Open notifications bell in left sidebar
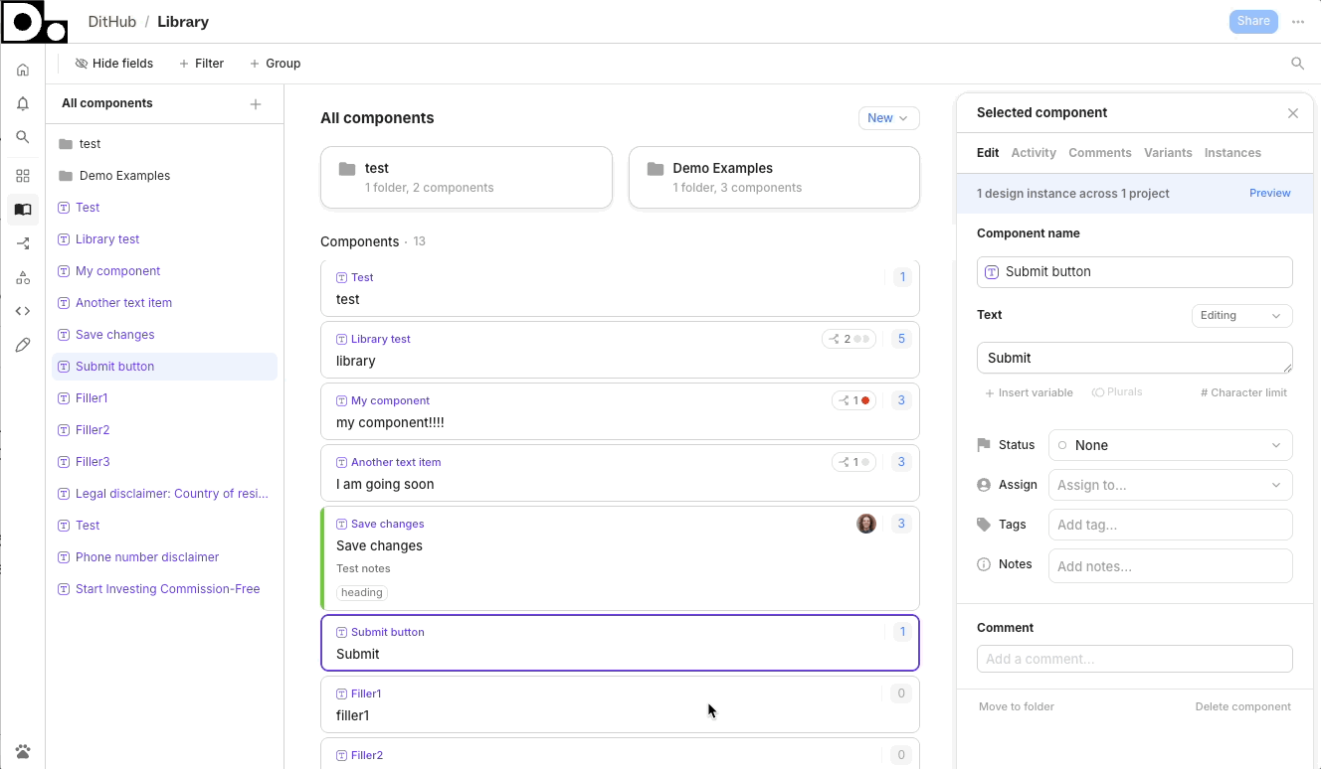 [x=23, y=104]
